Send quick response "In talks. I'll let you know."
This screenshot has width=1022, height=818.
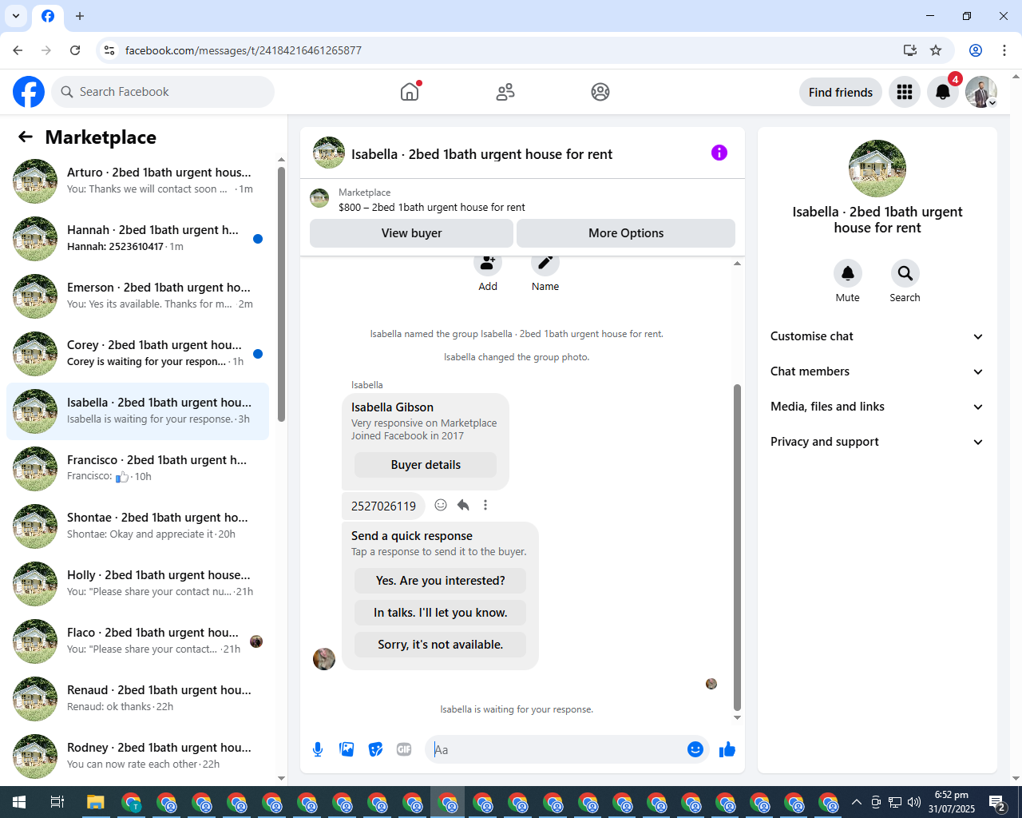coord(441,613)
